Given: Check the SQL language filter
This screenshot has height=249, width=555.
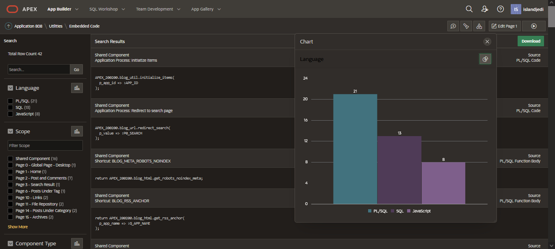Looking at the screenshot, I should (x=11, y=107).
